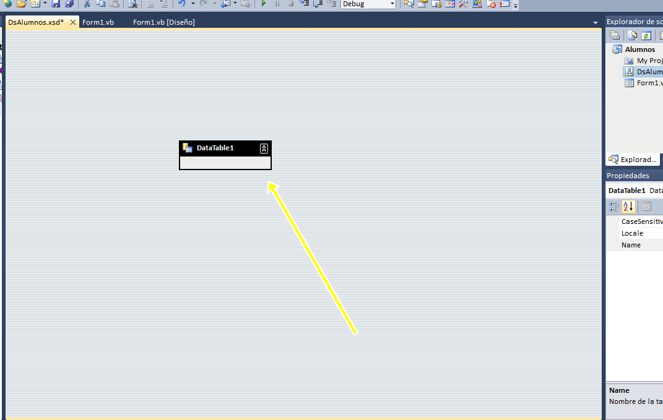The height and width of the screenshot is (420, 663).
Task: Open the Form1.vb [Diseño] designer tab
Action: point(163,22)
